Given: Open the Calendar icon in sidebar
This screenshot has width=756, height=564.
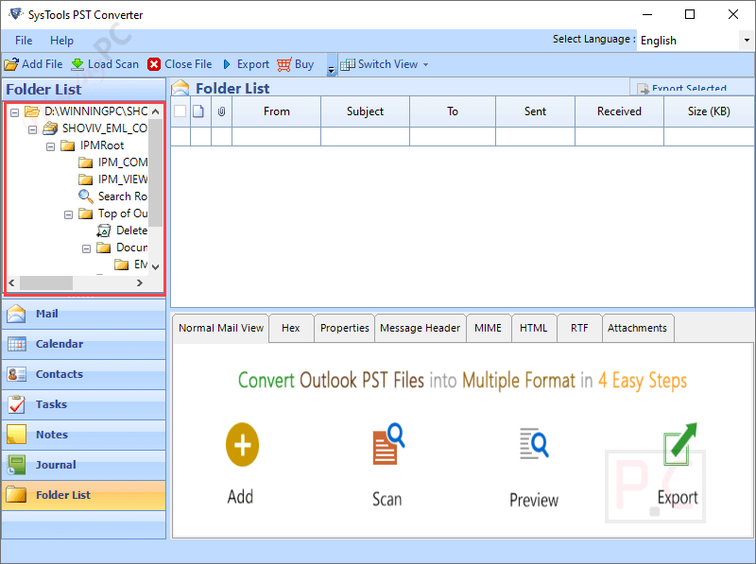Looking at the screenshot, I should (16, 344).
